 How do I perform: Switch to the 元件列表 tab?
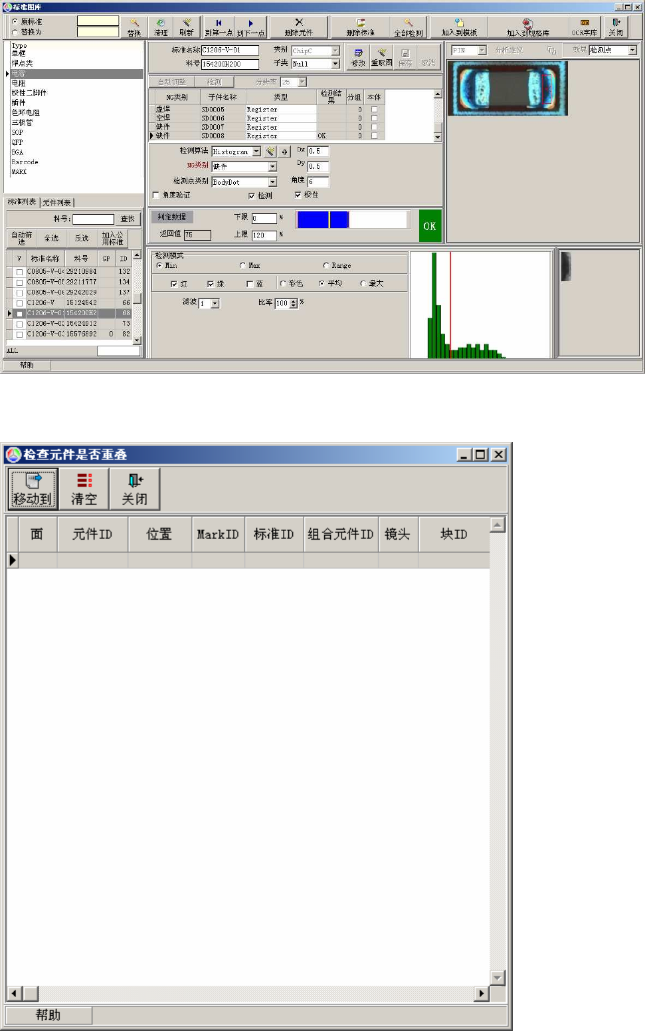57,203
